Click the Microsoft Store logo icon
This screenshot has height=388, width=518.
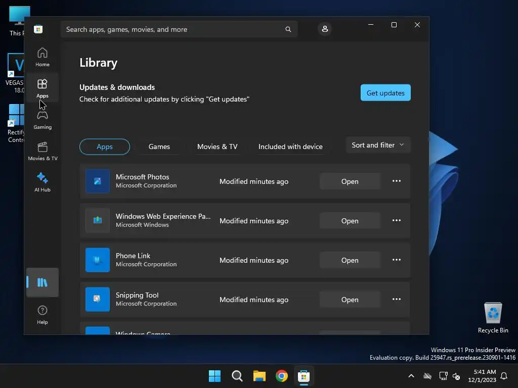(x=38, y=29)
